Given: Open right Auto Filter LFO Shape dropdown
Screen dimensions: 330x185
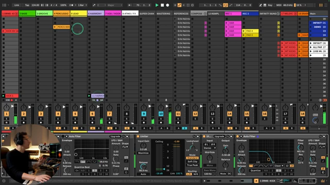Looking at the screenshot, I should click(x=322, y=147).
